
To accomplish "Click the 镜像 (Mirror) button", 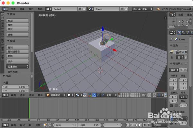I will pyautogui.click(x=17, y=35).
